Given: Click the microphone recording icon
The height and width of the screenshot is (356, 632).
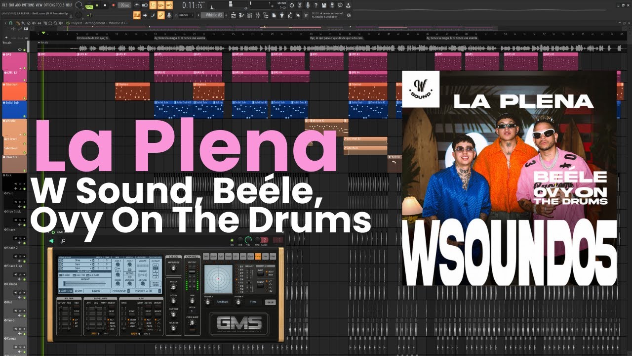Looking at the screenshot, I should [x=308, y=5].
